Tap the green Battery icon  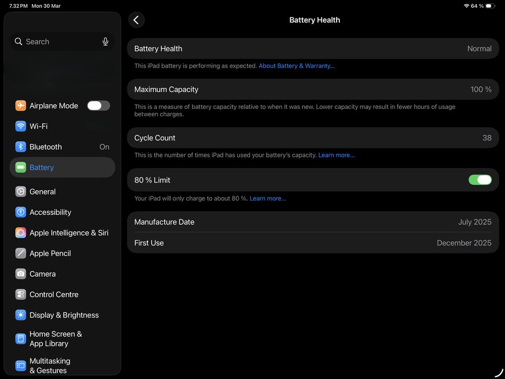point(21,167)
